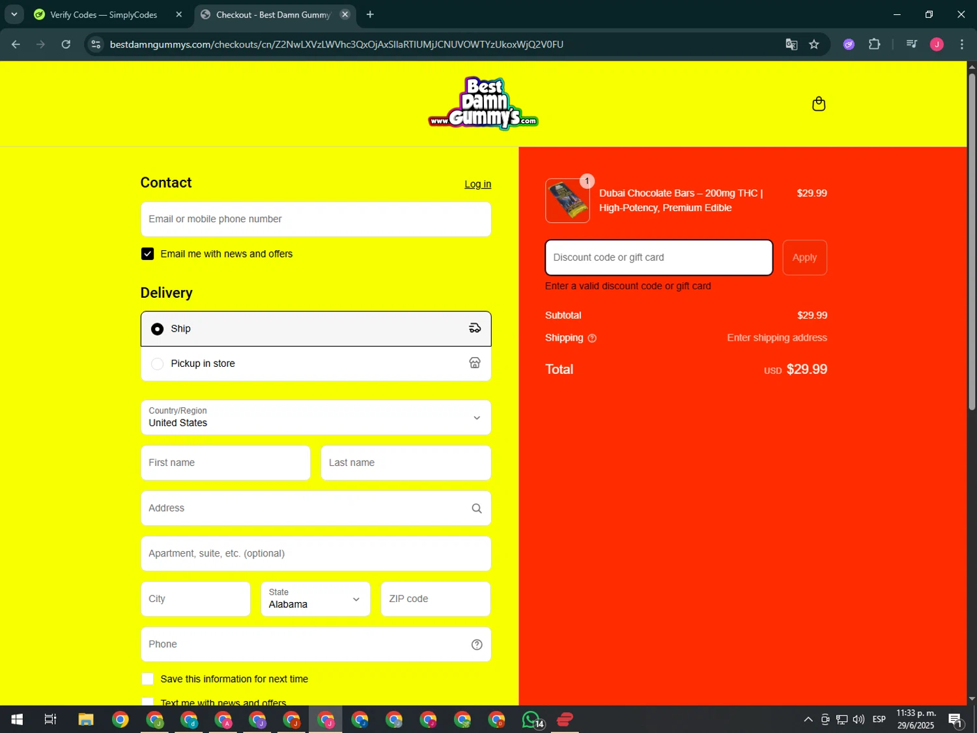This screenshot has height=733, width=977.
Task: Switch to Verify Codes — SimplyCodes tab
Action: click(104, 14)
